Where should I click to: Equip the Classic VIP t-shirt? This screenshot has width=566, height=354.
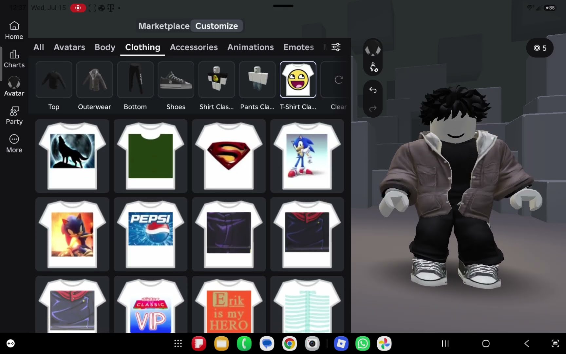click(x=151, y=305)
